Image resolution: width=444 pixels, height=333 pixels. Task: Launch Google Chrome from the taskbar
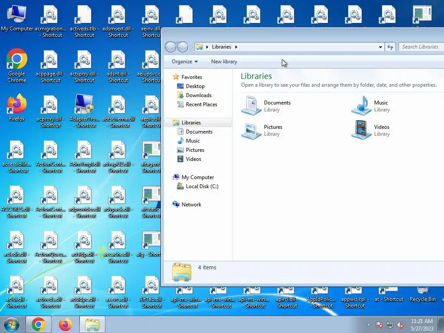click(39, 324)
